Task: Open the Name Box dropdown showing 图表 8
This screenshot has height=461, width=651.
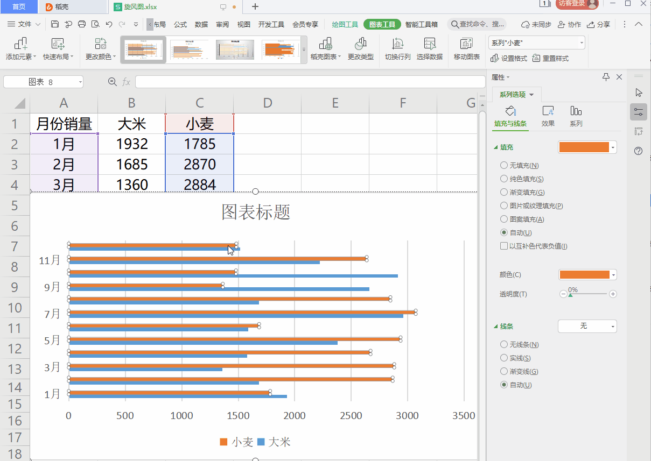Action: click(x=81, y=82)
